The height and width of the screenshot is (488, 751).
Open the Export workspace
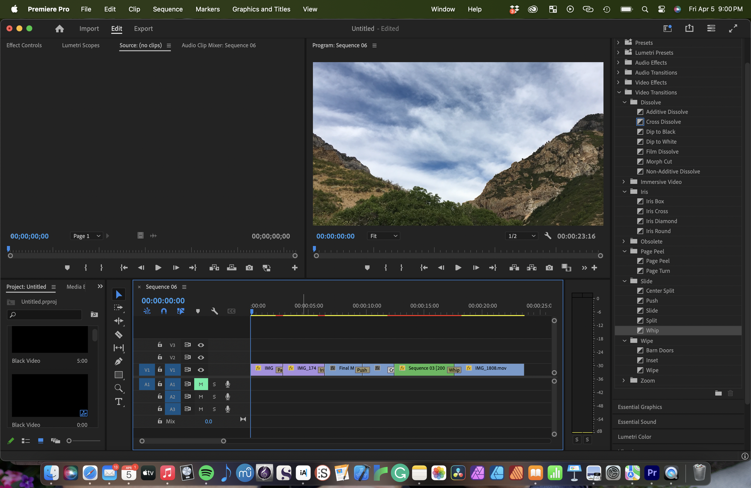(143, 29)
